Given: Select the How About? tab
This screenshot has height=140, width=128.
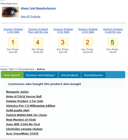Looking at the screenshot, I should pyautogui.click(x=12, y=75).
